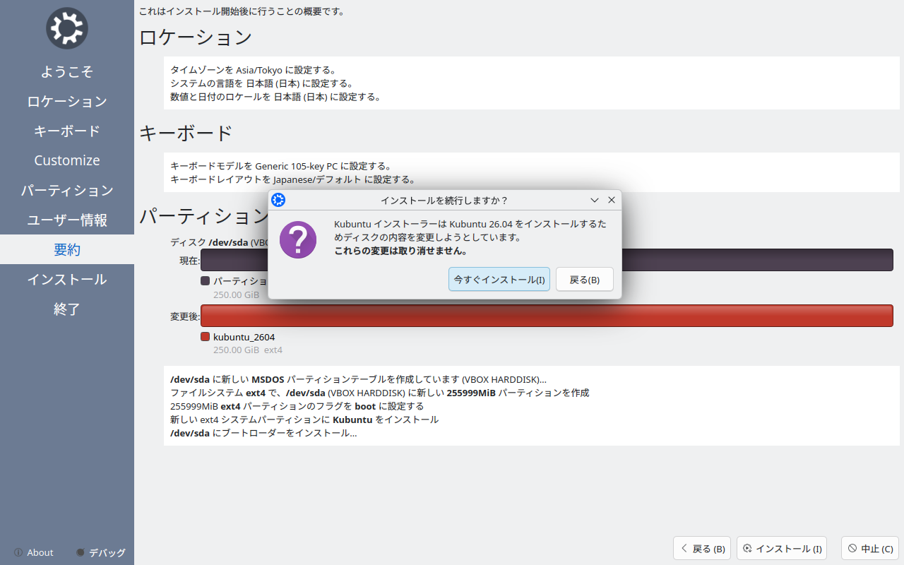This screenshot has width=904, height=565.
Task: Close the インストールを続行しますか？ dialog
Action: [612, 200]
